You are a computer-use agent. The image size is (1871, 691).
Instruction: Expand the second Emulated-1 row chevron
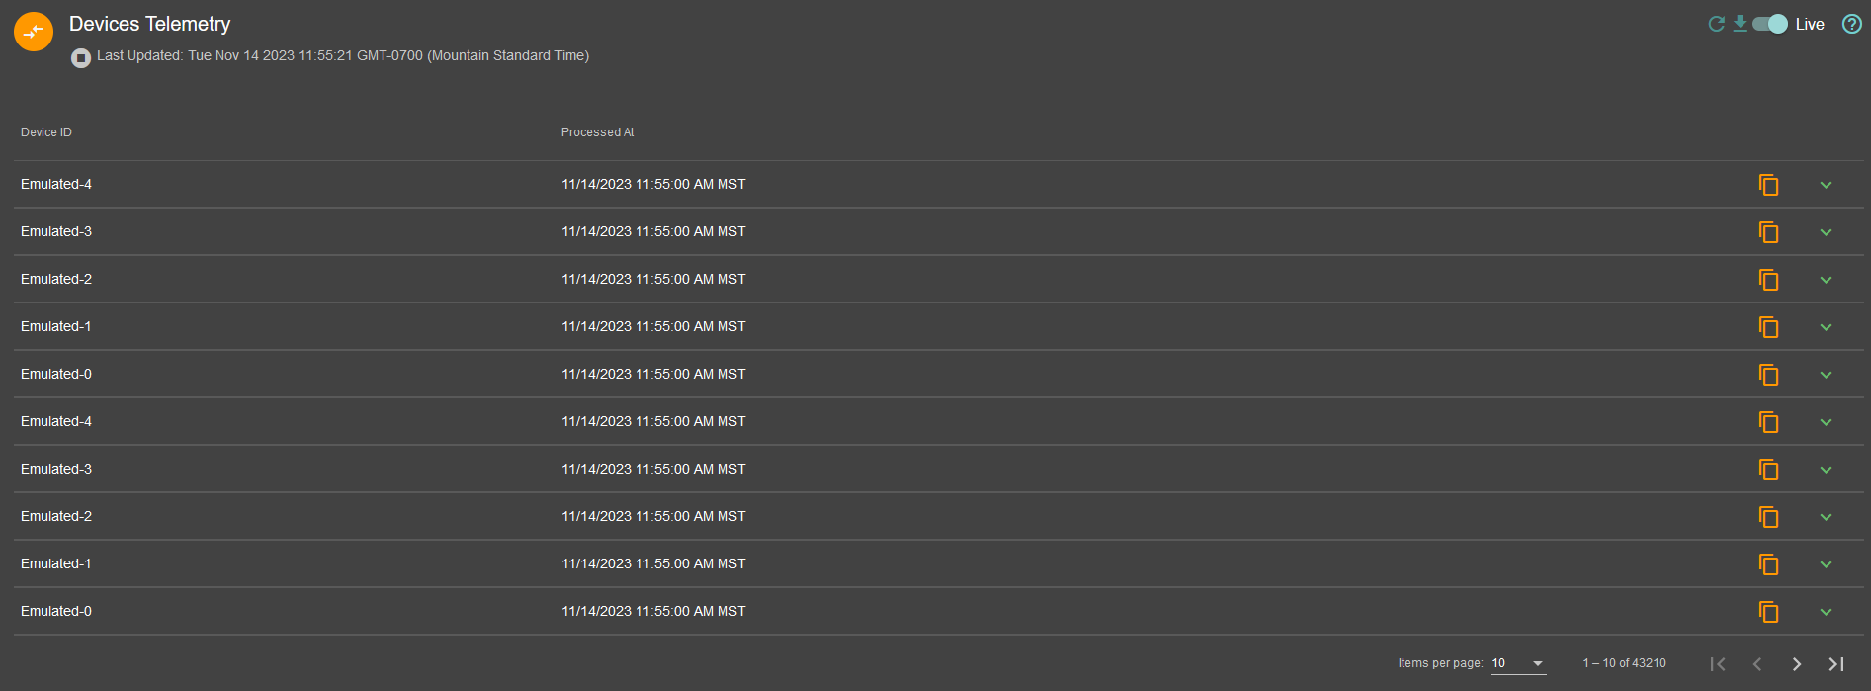coord(1826,564)
